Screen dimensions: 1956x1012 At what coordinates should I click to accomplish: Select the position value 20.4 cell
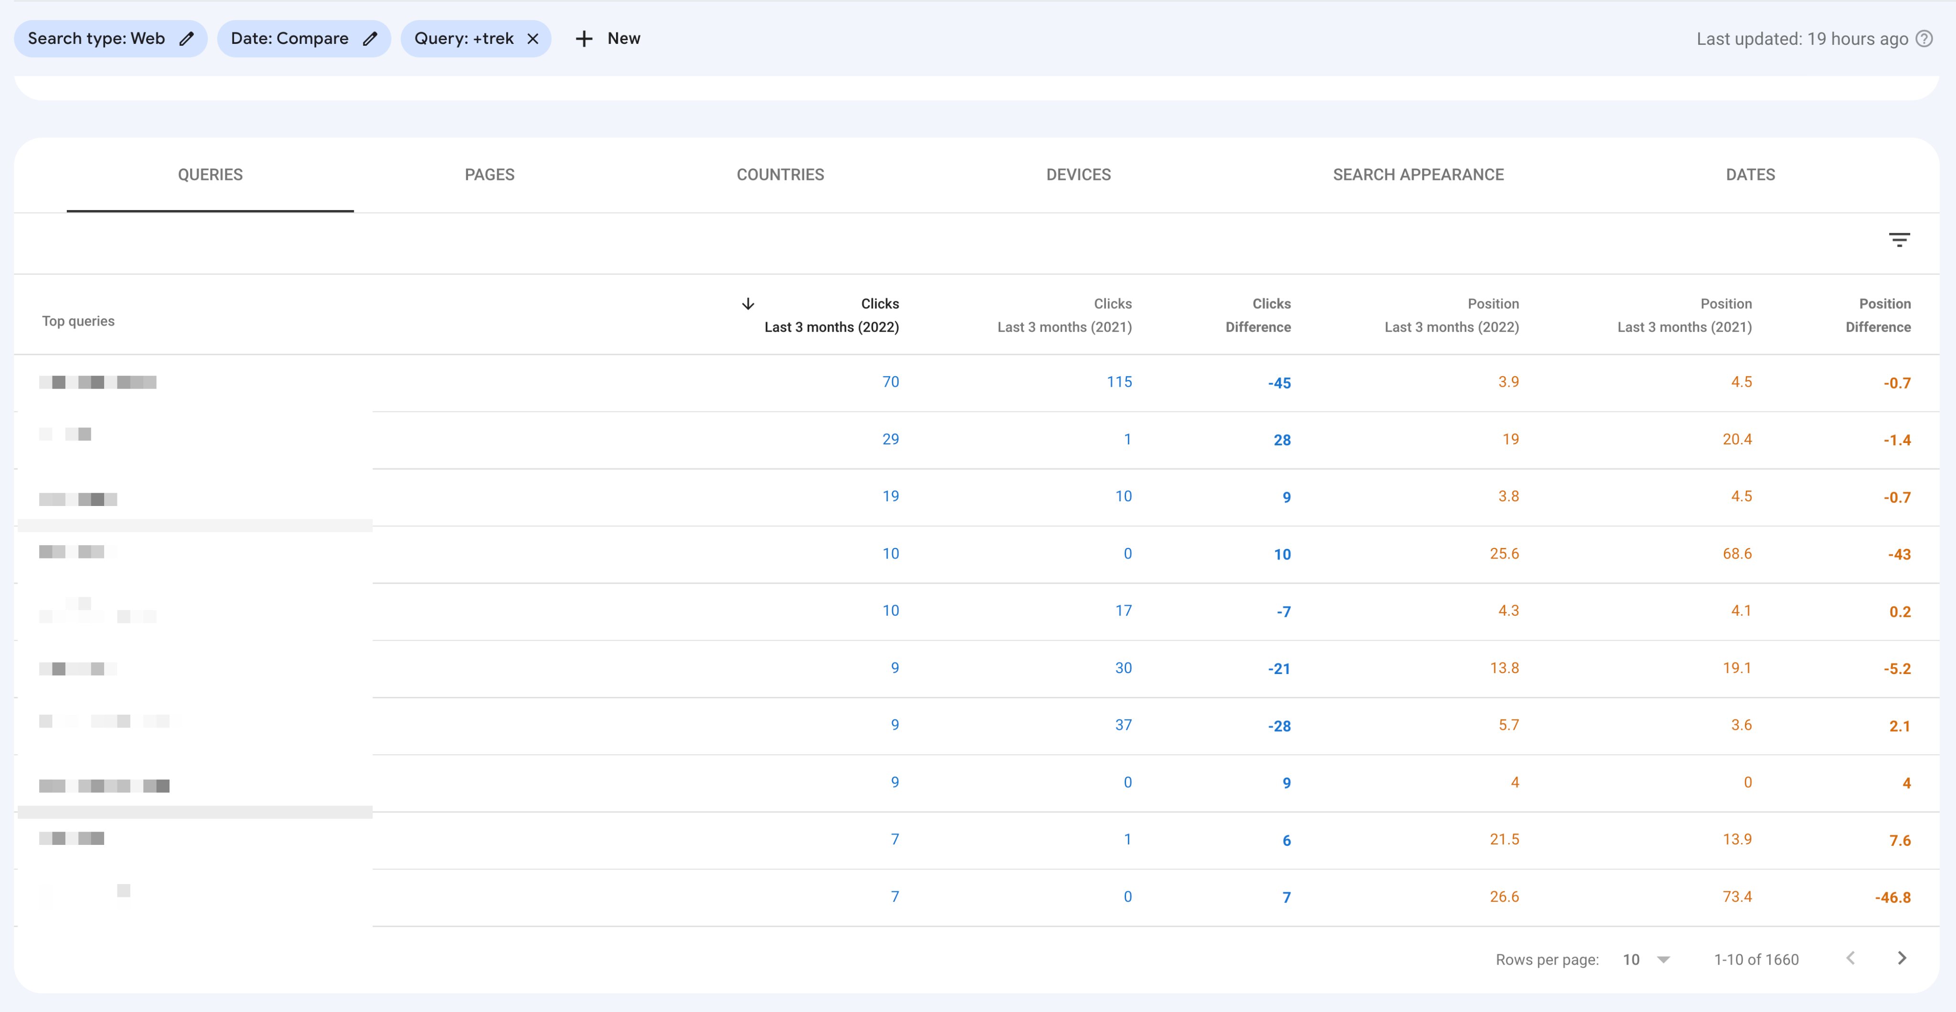tap(1737, 440)
